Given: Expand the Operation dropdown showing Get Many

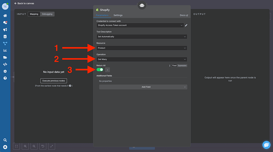Looking at the screenshot, I should click(142, 60).
